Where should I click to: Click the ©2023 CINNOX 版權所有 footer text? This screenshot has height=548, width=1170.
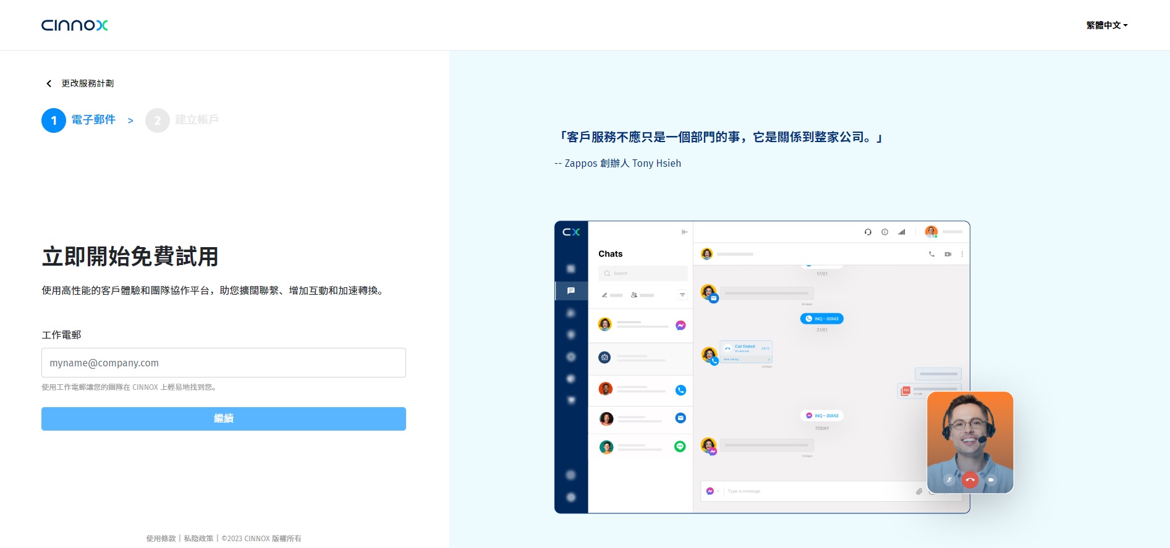point(261,539)
